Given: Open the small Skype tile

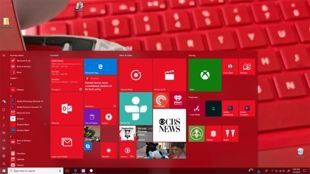Looking at the screenshot, I should (88, 146).
